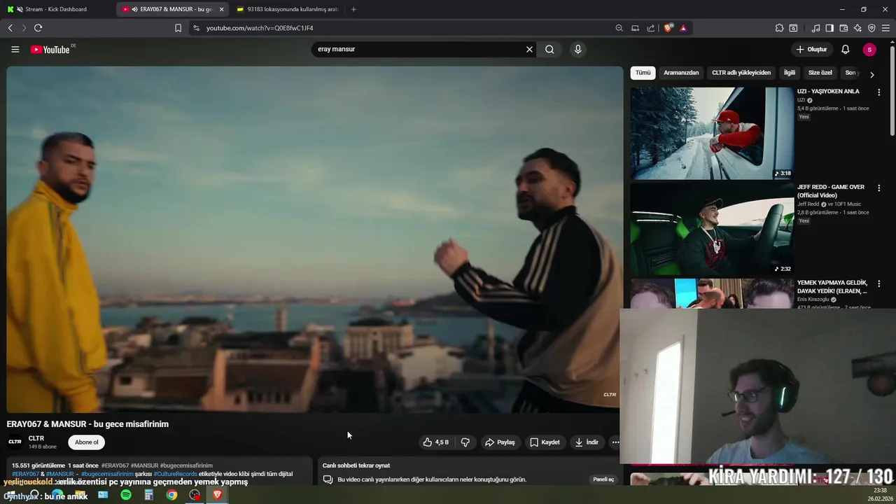Click the page vertical scrollbar

click(892, 91)
